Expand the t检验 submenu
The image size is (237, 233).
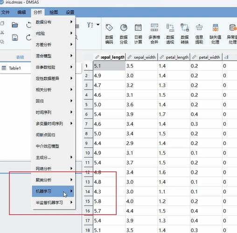tap(54, 33)
